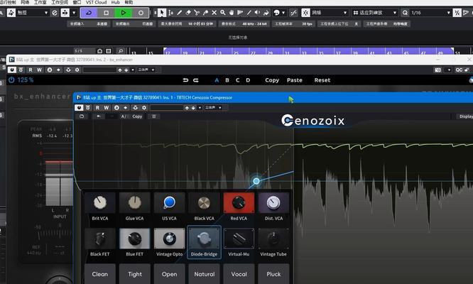Start playback with green play button
Viewport: 473px width, 284px height.
(124, 13)
